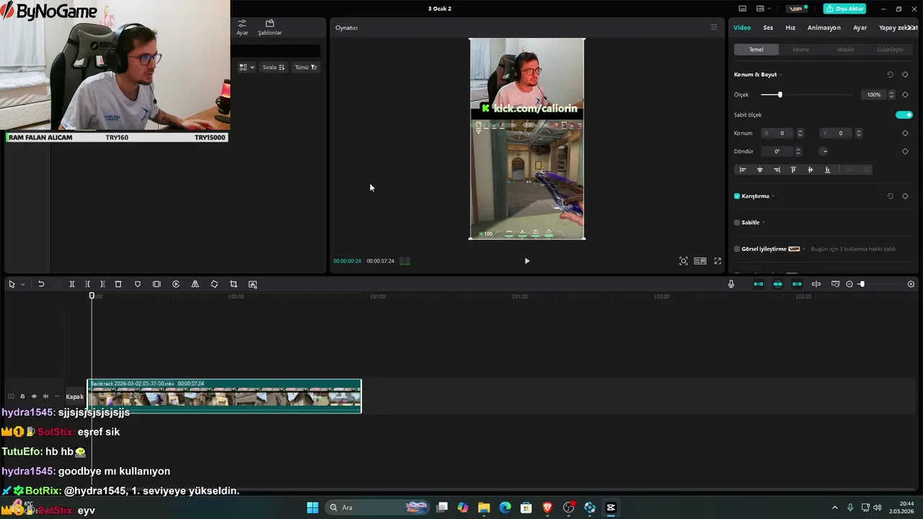
Task: Click the timeline zoom-in magnifier
Action: (x=911, y=284)
